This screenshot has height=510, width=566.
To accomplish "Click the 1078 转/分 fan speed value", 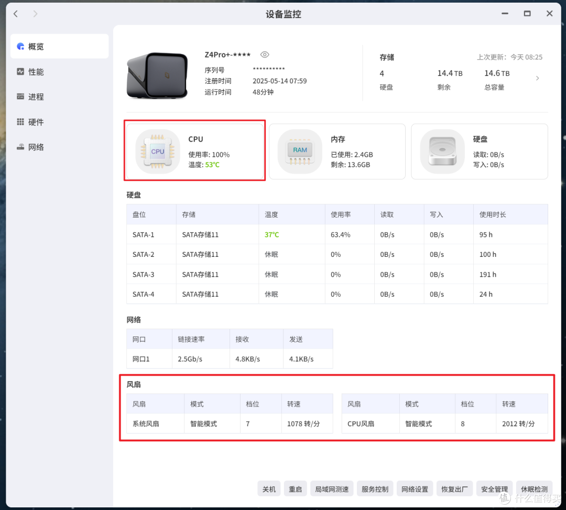I will point(303,424).
